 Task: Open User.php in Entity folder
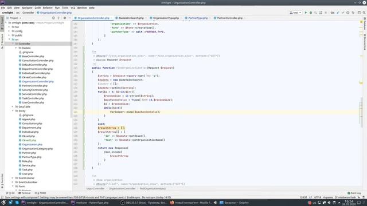pos(28,174)
